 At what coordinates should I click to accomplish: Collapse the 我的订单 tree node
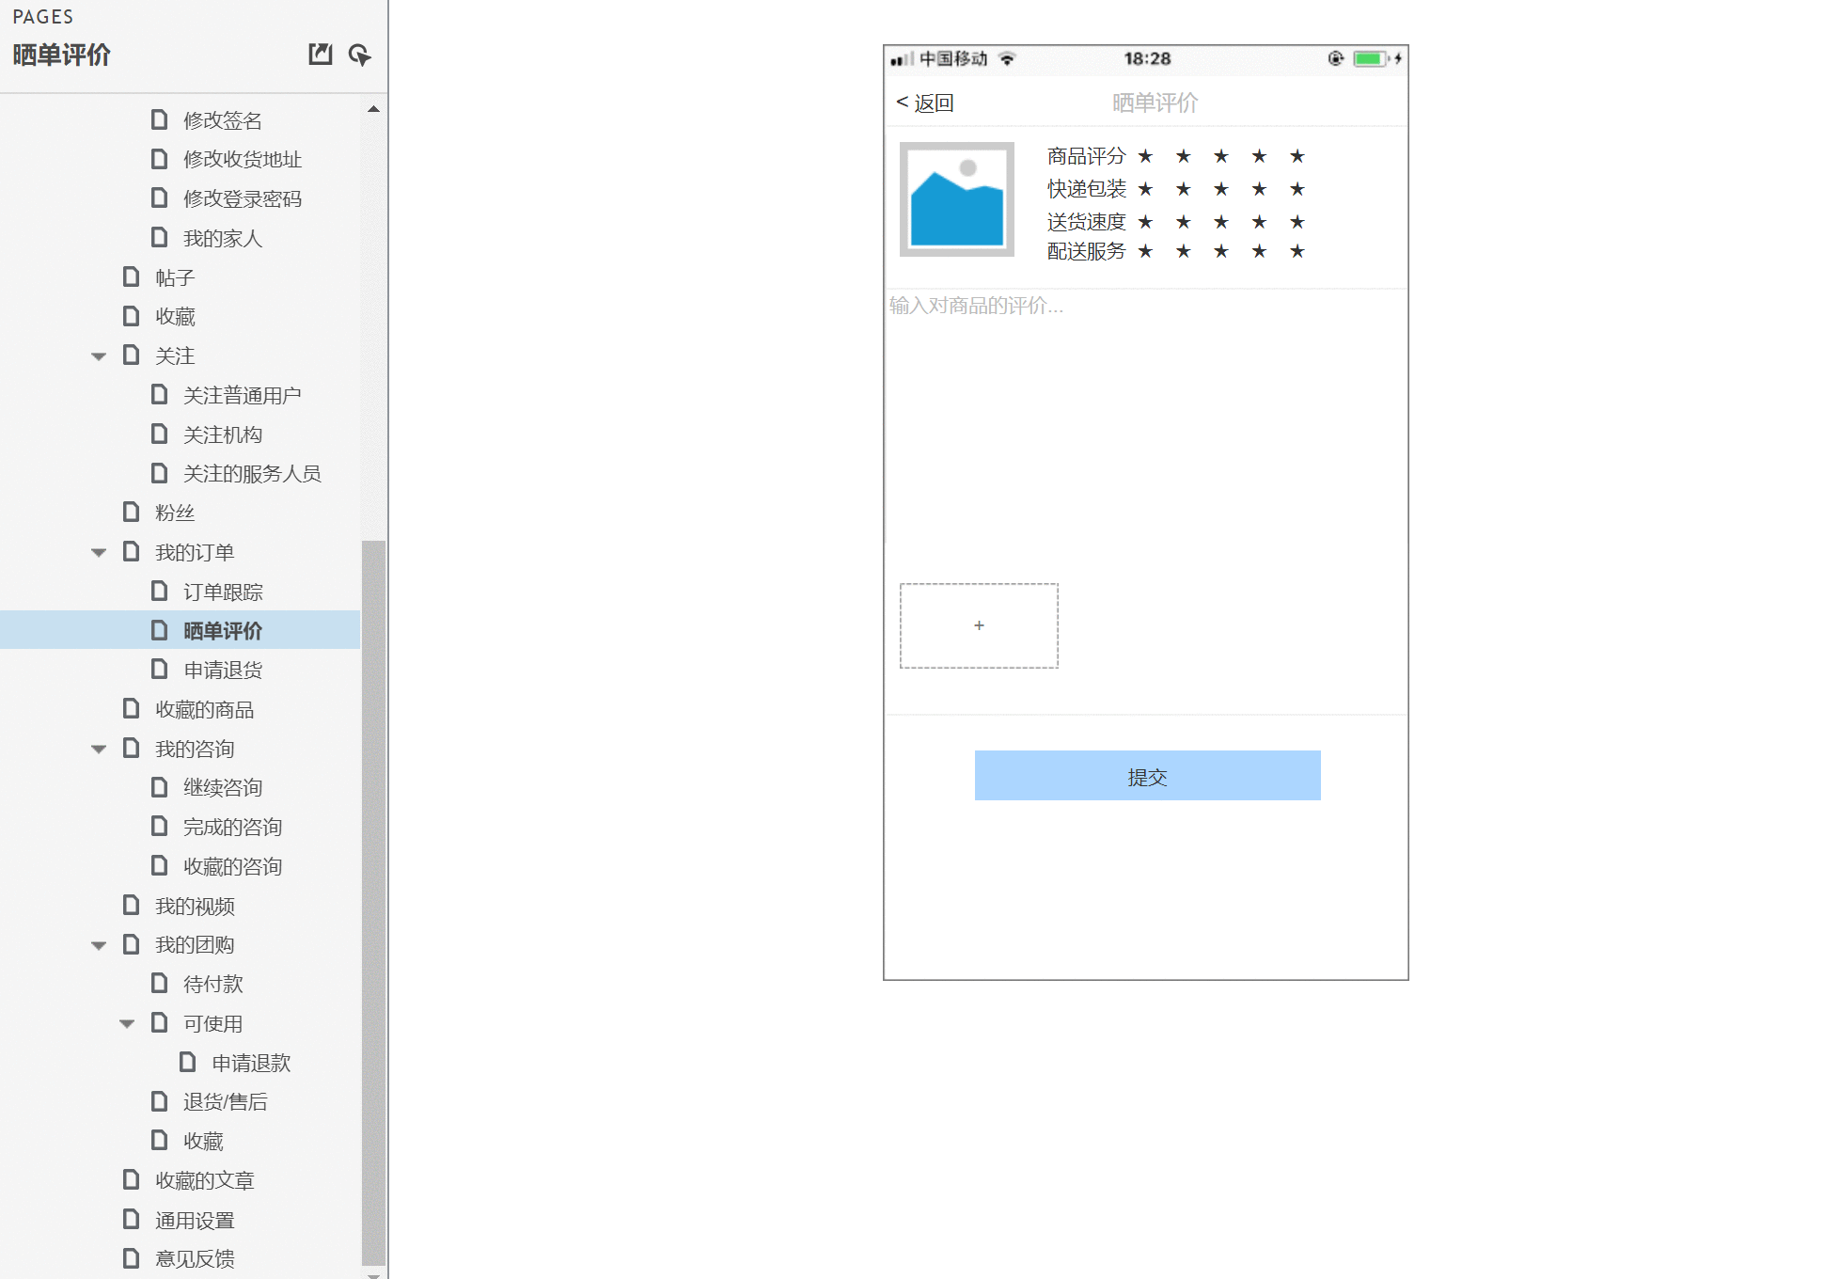(99, 553)
